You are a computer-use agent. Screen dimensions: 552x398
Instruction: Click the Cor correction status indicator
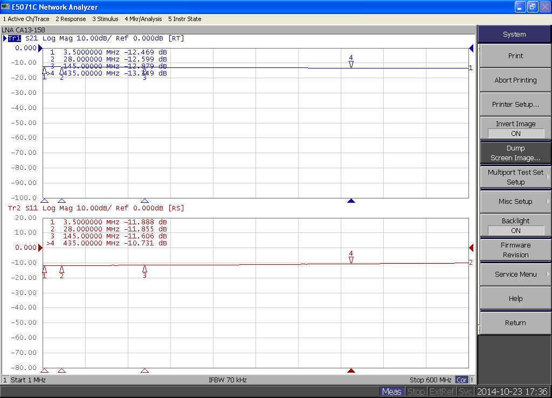tap(462, 380)
